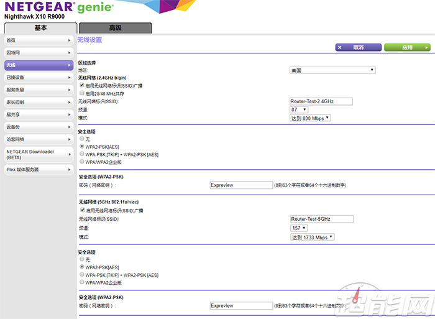435x319 pixels.
Task: Open the 地区 dropdown showing 美国
Action: pos(332,70)
